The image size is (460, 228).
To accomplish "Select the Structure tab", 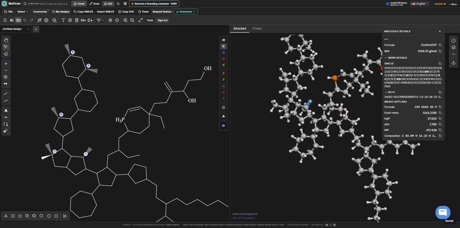I will 240,29.
